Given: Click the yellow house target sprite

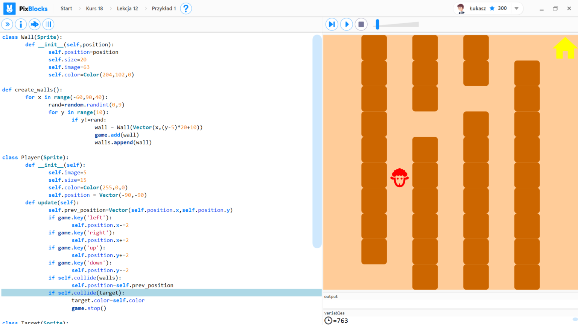Looking at the screenshot, I should tap(564, 48).
